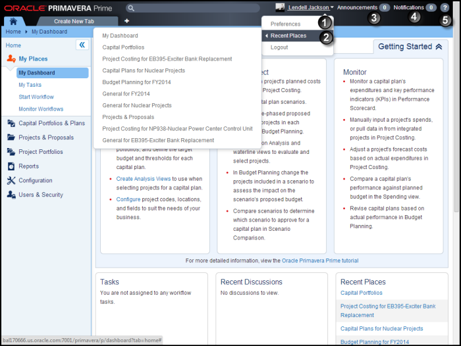Click My Dashboard in the breadcrumb
461x346 pixels.
pyautogui.click(x=49, y=32)
